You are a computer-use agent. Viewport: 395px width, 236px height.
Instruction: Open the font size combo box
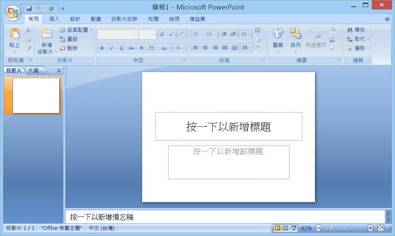[x=147, y=34]
